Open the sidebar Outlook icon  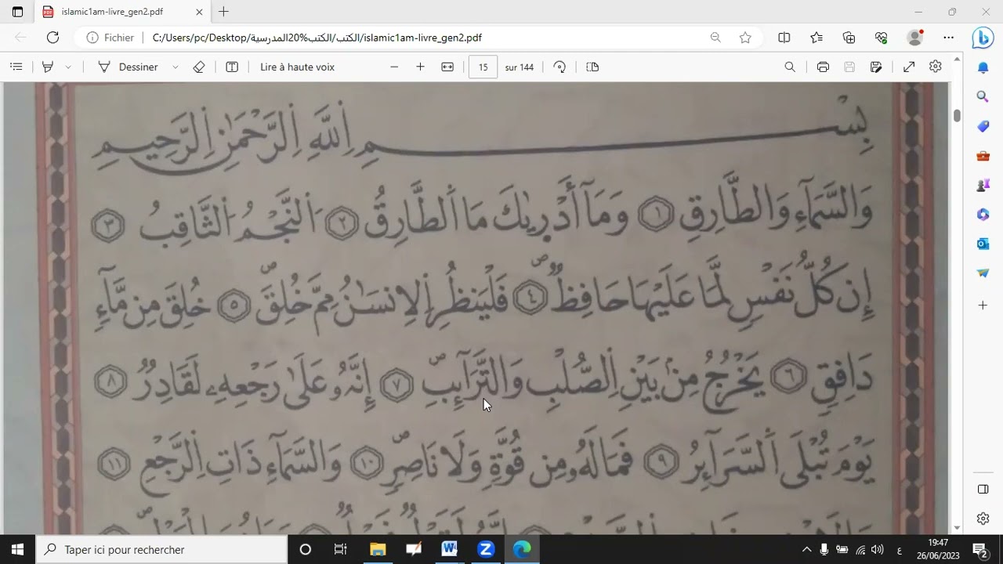coord(983,244)
